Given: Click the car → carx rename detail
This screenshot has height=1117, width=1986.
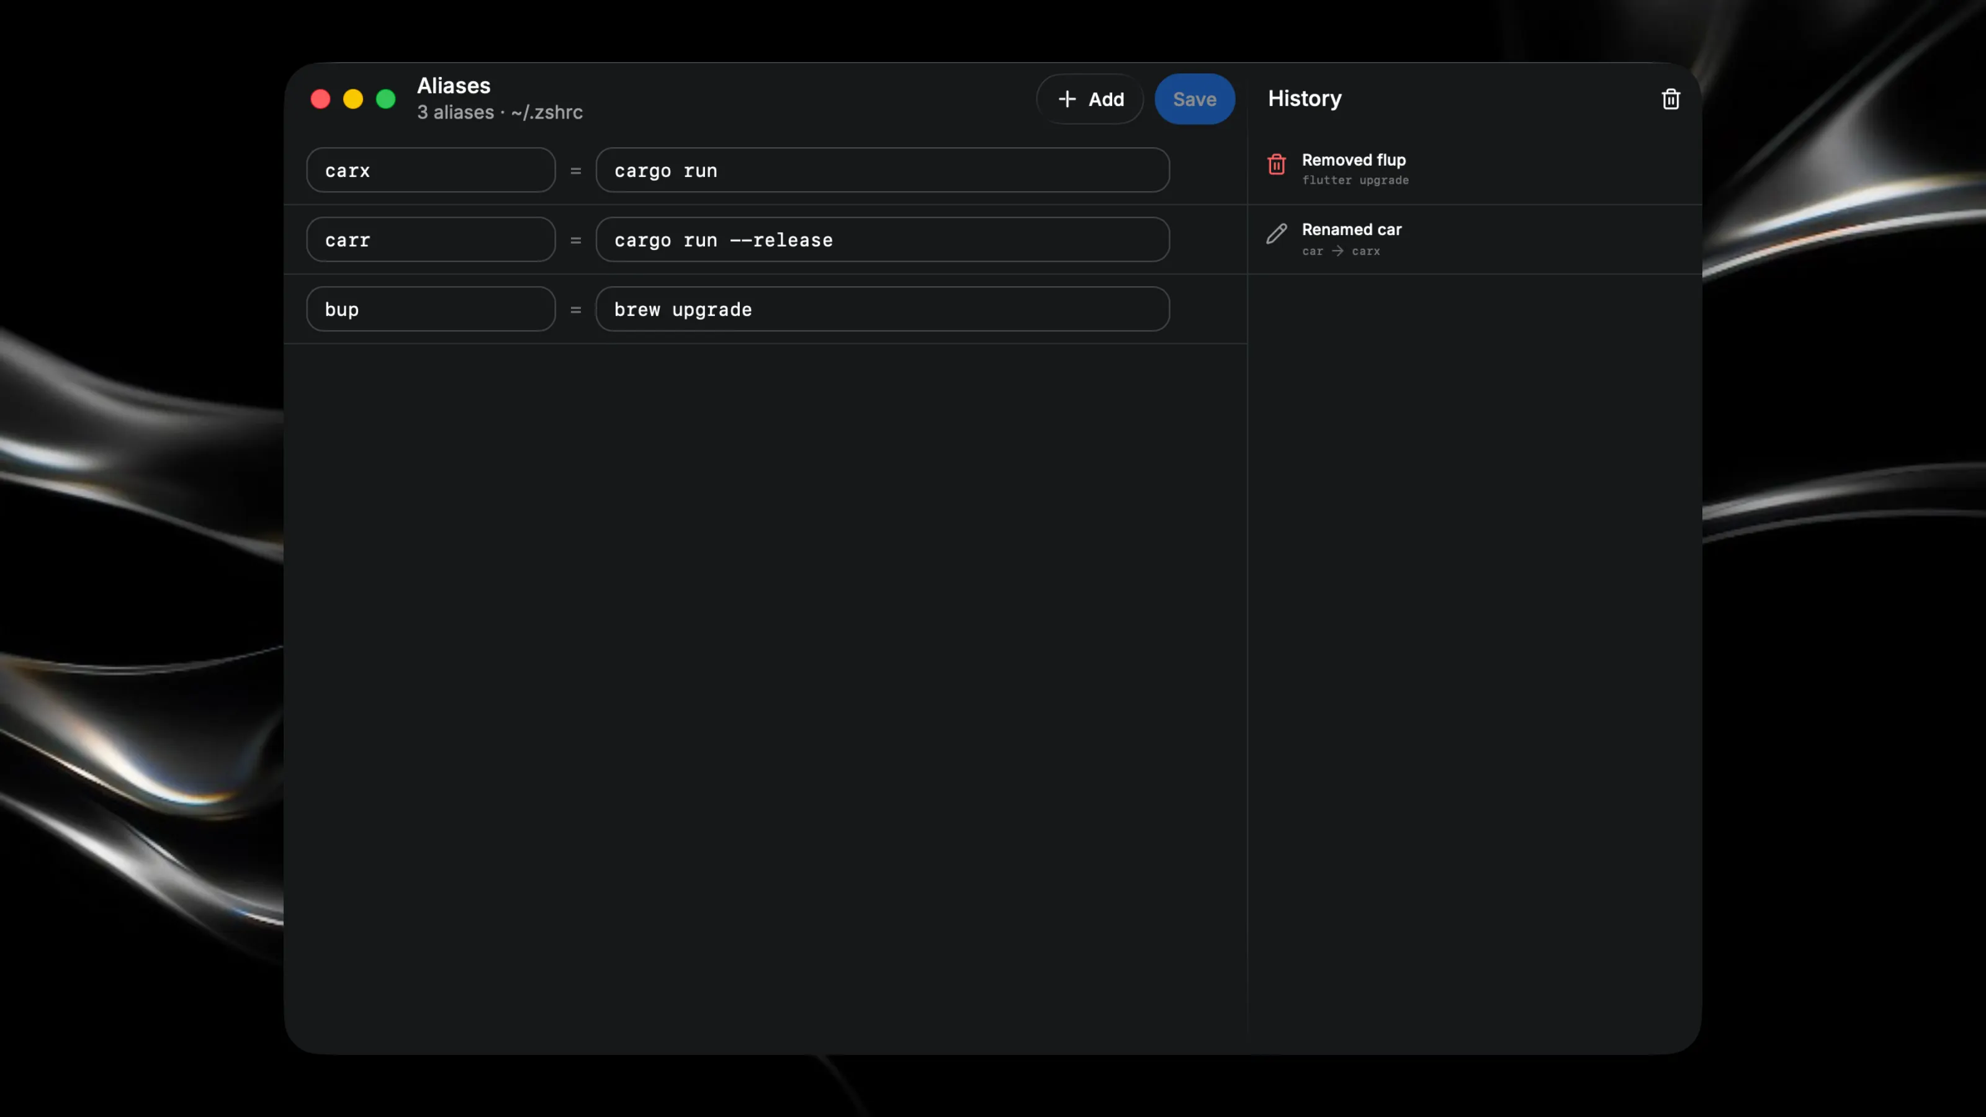Looking at the screenshot, I should tap(1341, 251).
